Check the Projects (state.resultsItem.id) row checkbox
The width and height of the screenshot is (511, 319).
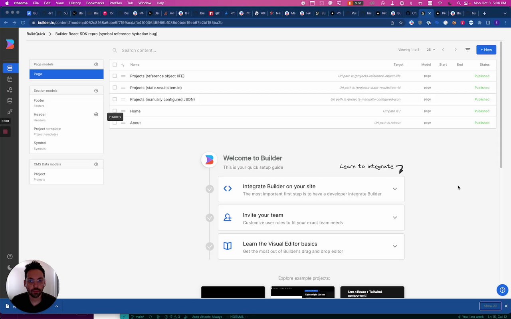click(115, 88)
